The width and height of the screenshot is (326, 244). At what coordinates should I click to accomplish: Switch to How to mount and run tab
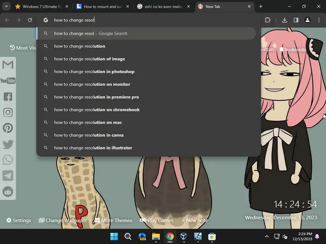point(103,6)
